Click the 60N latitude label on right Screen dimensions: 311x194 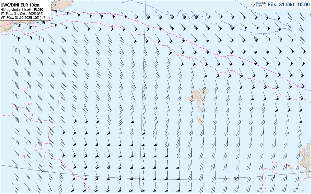click(x=236, y=179)
